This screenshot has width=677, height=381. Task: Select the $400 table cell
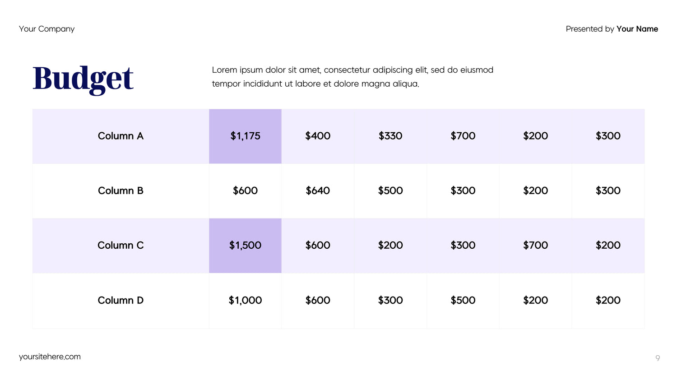click(x=318, y=136)
